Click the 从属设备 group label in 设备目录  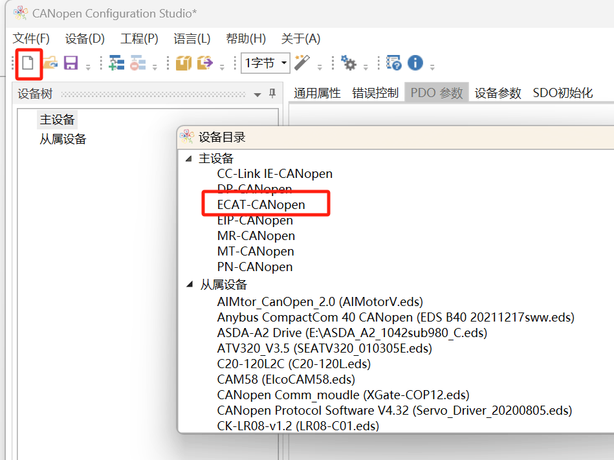click(224, 284)
